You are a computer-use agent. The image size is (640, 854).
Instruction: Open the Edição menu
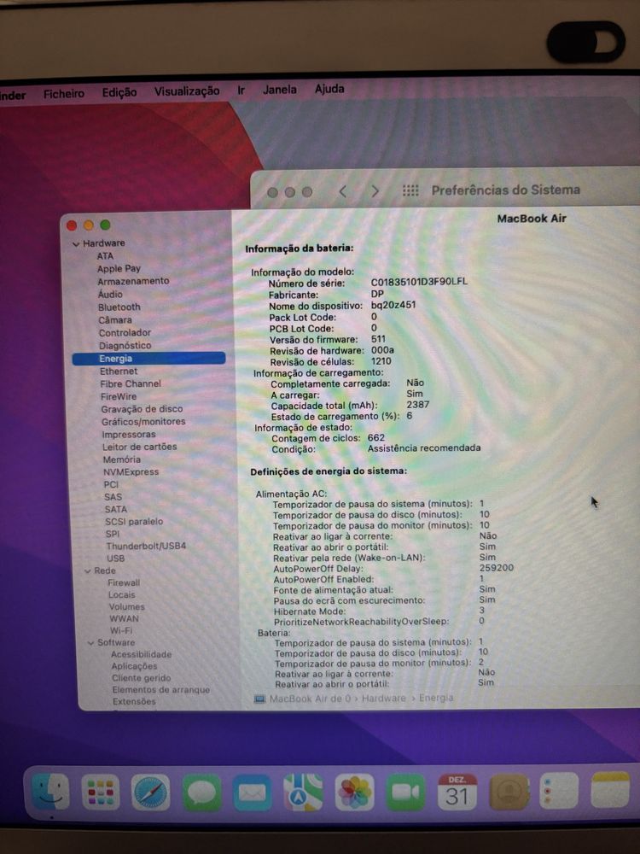119,92
